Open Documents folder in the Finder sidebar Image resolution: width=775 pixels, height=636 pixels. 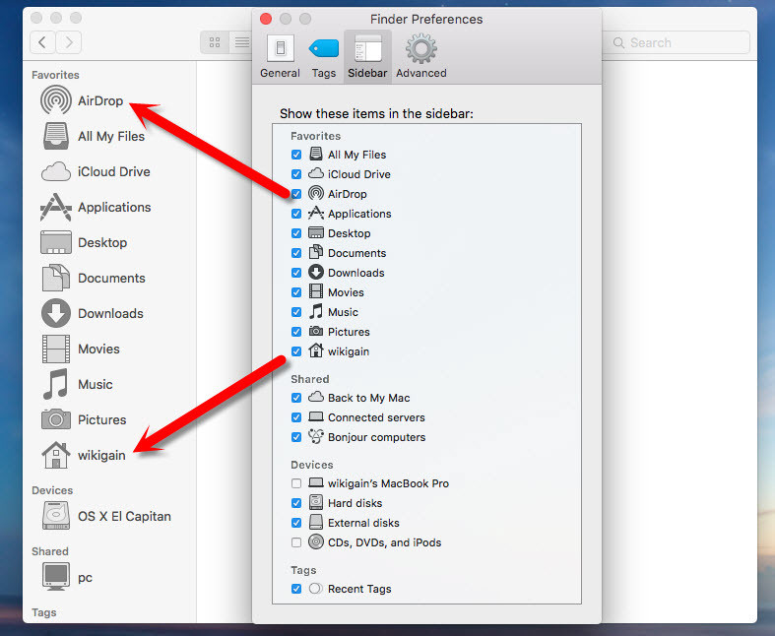point(93,279)
